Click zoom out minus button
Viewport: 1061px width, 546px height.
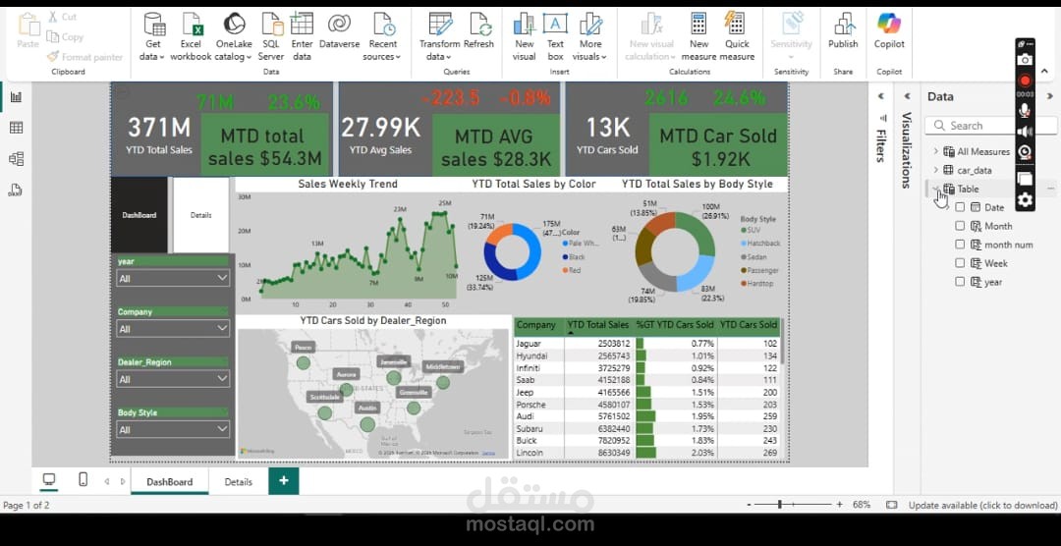coord(749,505)
